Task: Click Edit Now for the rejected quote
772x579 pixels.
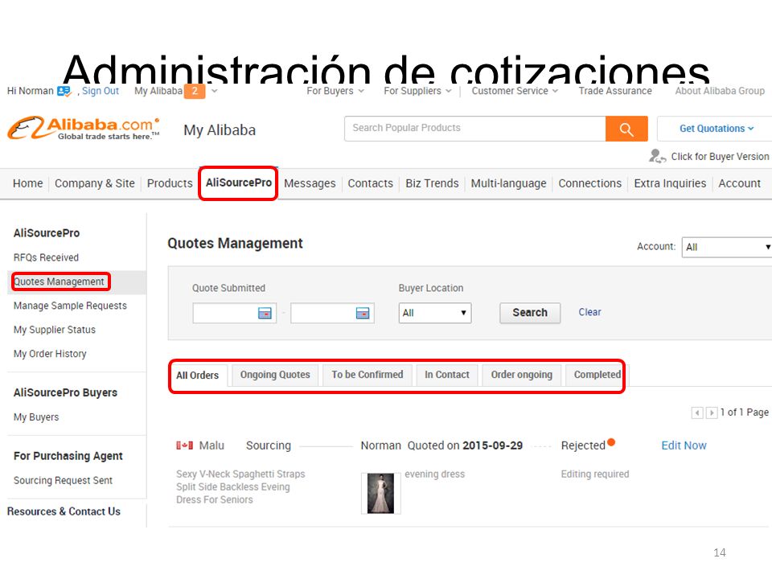Action: coord(684,446)
